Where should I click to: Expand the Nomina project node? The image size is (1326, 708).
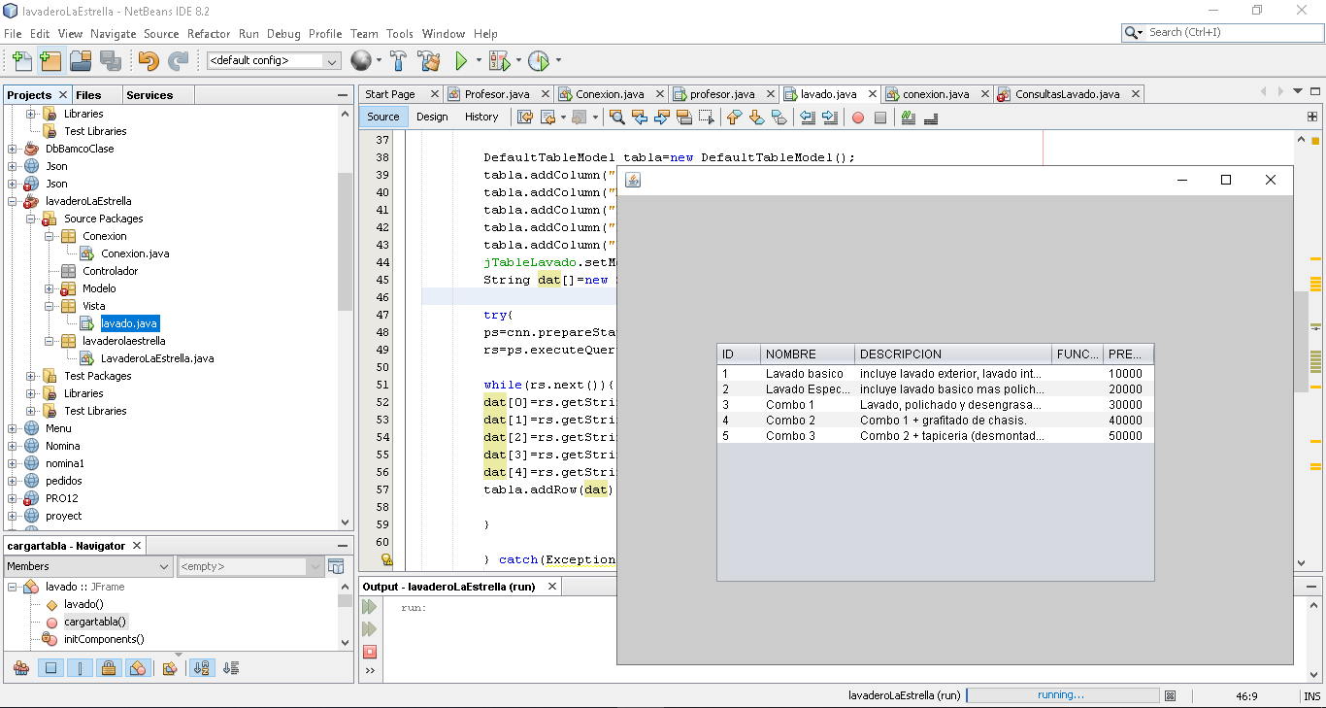[13, 446]
